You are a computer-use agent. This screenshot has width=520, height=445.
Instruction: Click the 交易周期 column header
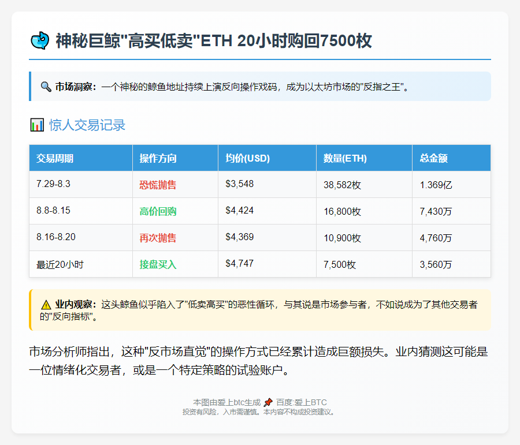(55, 158)
